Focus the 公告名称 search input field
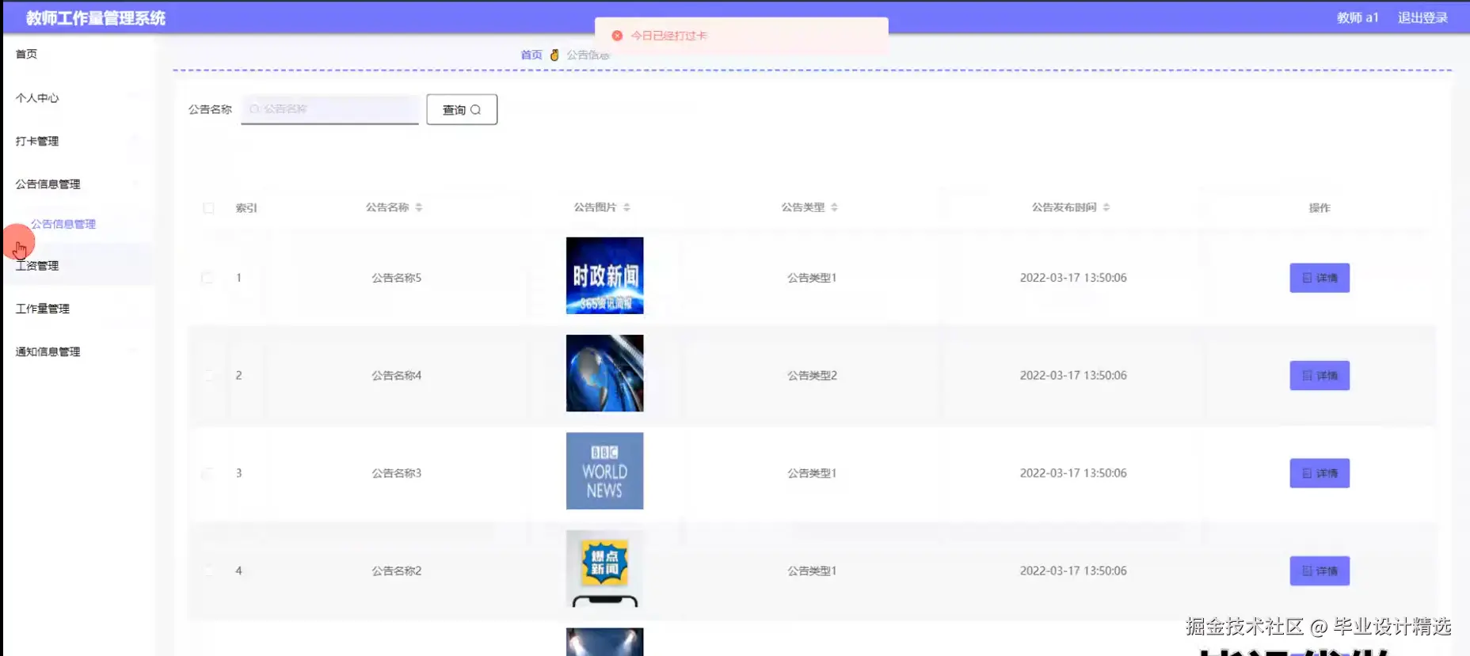 point(330,109)
